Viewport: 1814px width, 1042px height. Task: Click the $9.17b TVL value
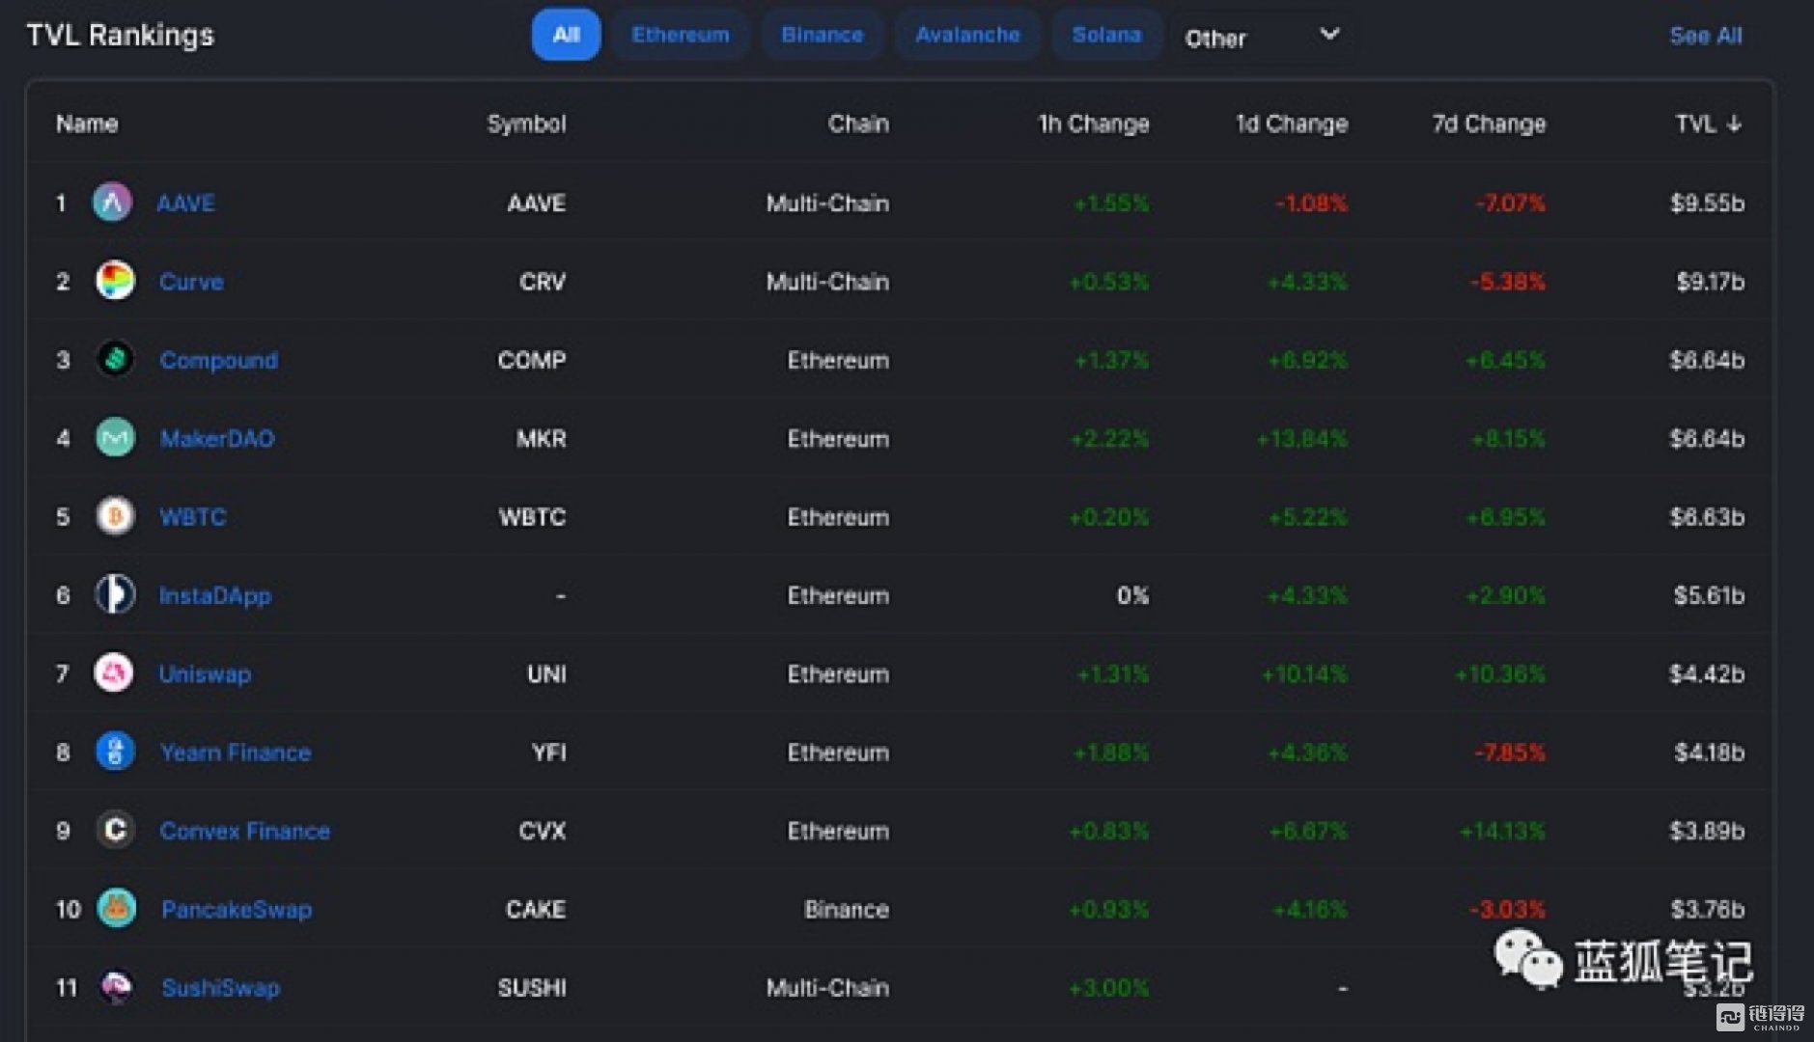point(1710,282)
